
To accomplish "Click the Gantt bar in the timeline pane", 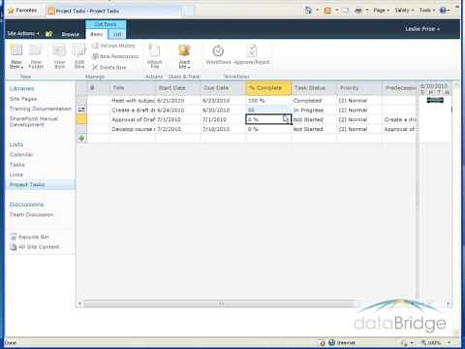I will 435,100.
